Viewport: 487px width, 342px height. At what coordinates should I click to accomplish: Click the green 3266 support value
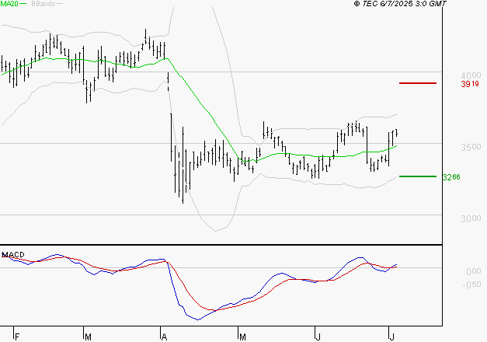point(451,177)
